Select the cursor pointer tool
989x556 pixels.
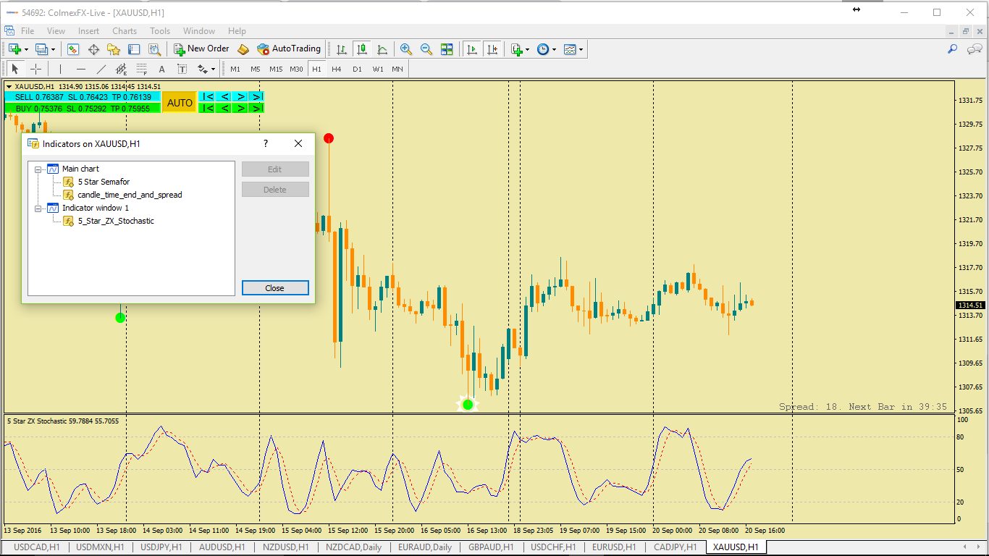pos(14,69)
